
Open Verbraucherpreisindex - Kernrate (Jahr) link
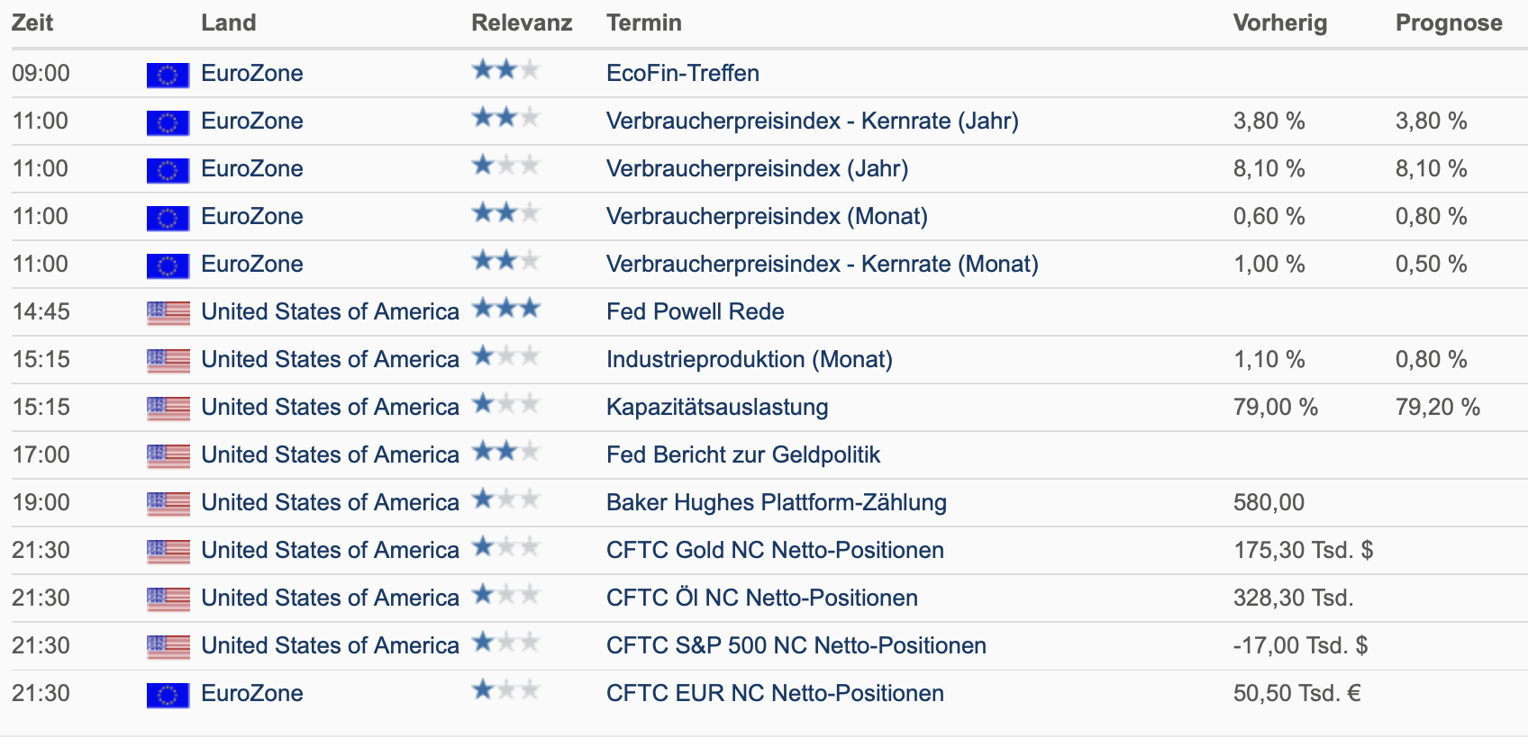point(813,121)
